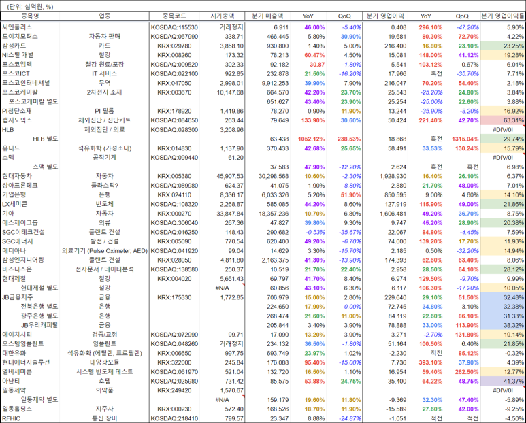526x423 pixels.
Task: Select the revenue value "9,912.253"
Action: [x=275, y=83]
